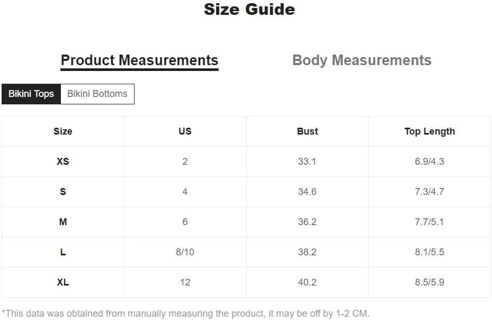Select the Bikini Tops toggle
The image size is (492, 320).
click(x=31, y=94)
